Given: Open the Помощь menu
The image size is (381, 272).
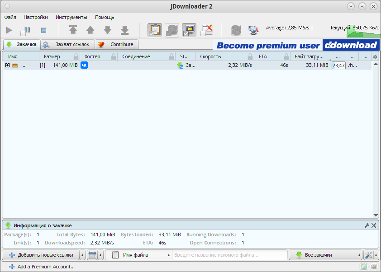Looking at the screenshot, I should (105, 17).
